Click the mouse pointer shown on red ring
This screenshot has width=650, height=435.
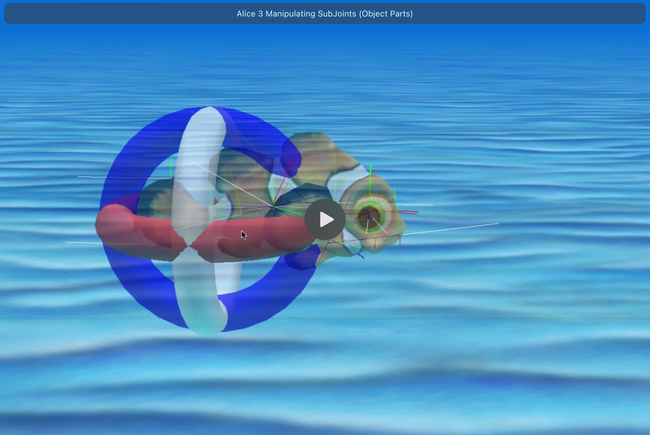tap(243, 235)
